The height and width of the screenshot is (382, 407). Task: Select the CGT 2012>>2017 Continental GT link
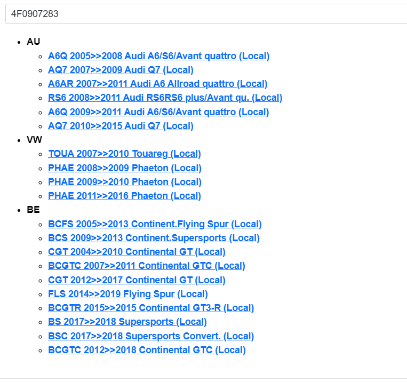point(137,280)
